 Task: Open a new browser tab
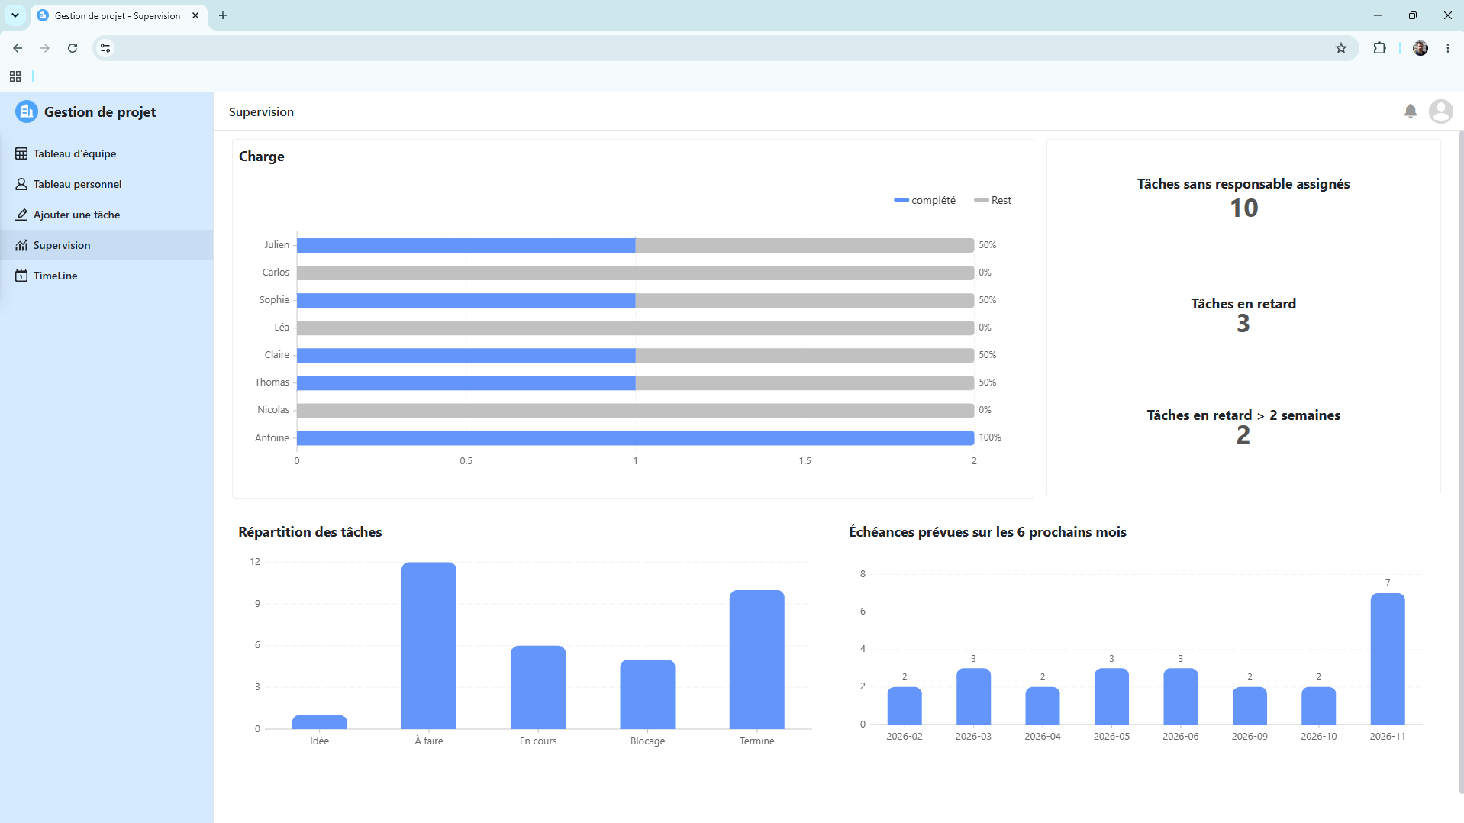(223, 15)
